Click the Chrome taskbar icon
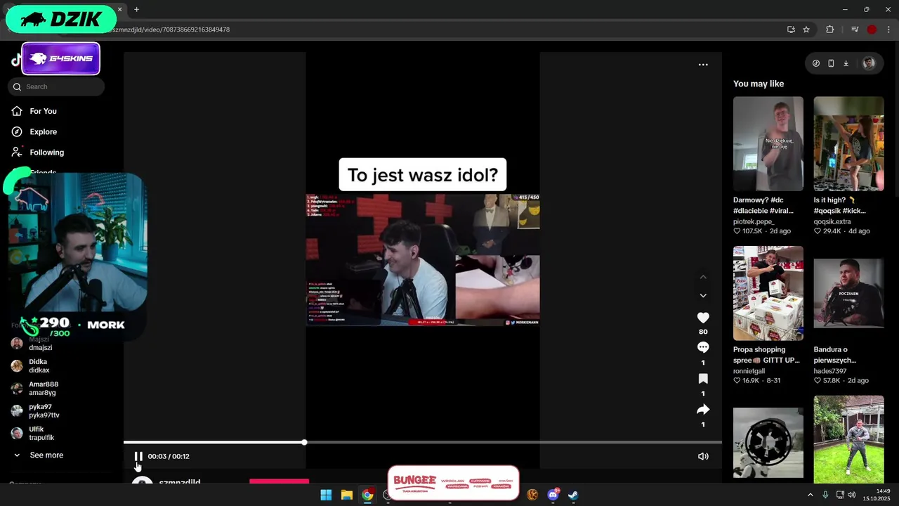899x506 pixels. tap(367, 495)
